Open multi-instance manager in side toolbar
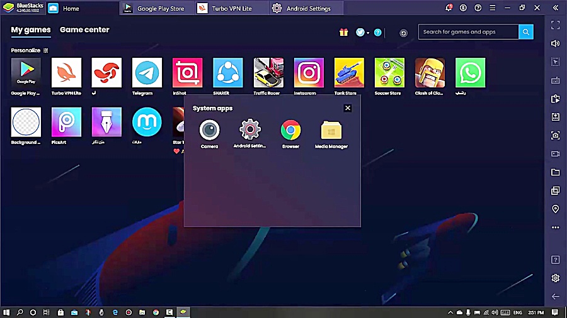 pyautogui.click(x=556, y=190)
